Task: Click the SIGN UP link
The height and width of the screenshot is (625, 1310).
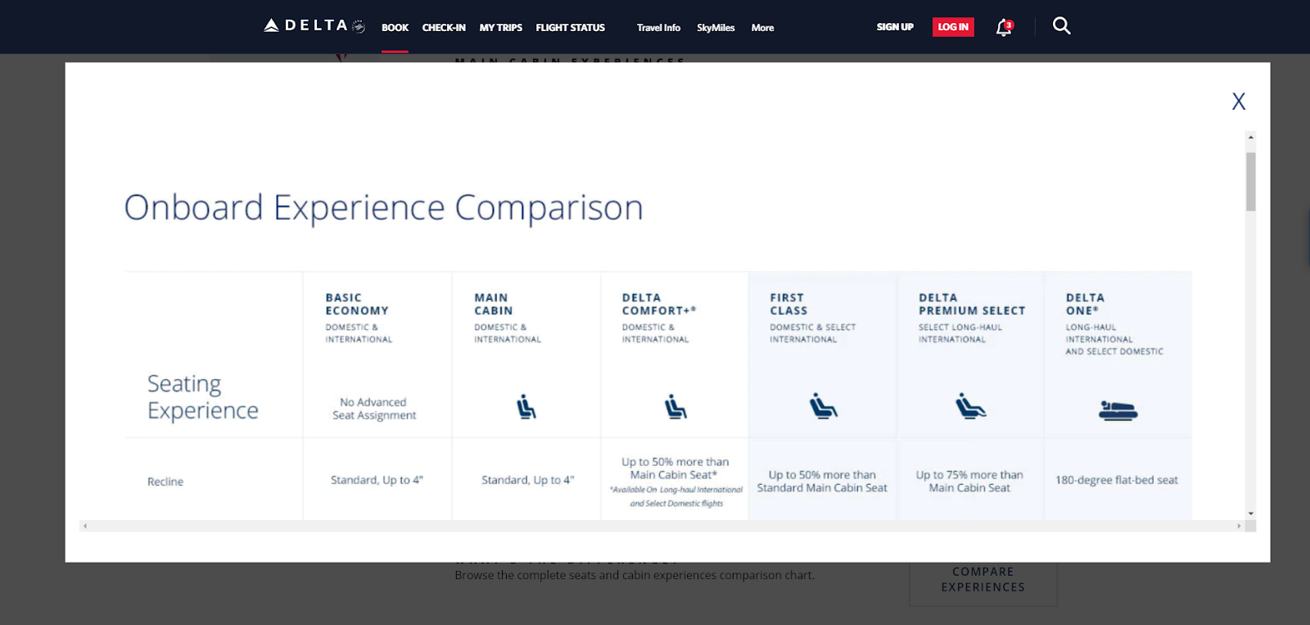Action: coord(895,27)
